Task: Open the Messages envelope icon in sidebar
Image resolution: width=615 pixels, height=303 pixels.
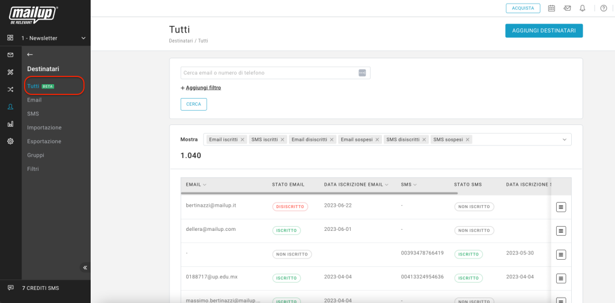Action: 10,55
